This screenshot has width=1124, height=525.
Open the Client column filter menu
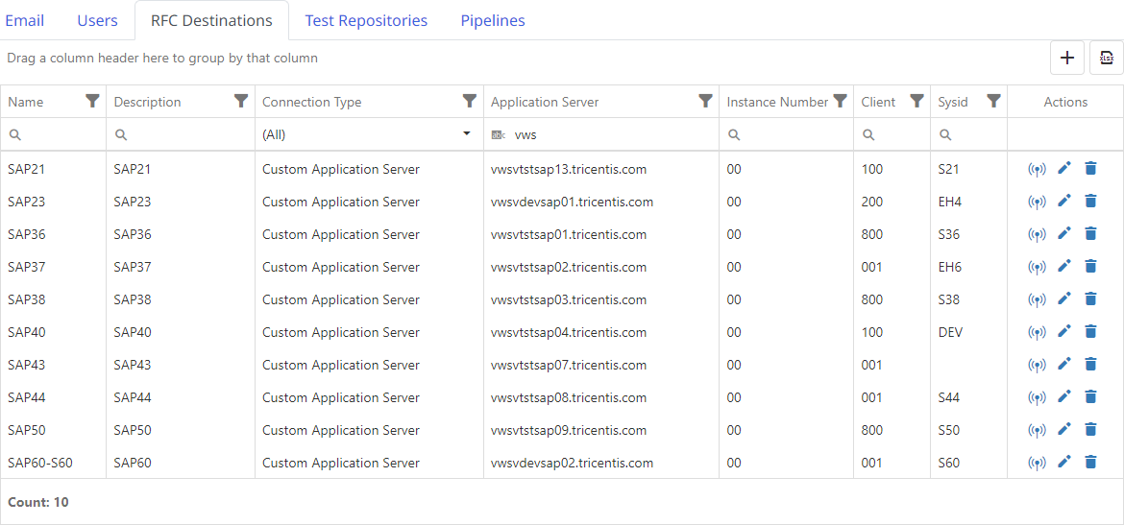(916, 101)
